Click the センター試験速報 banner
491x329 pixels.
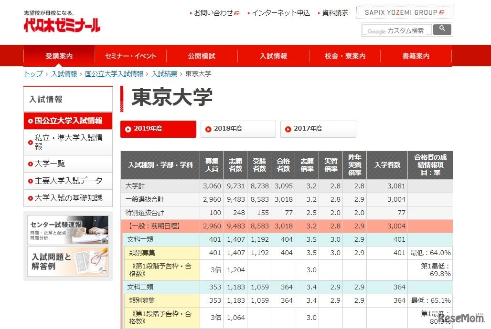tap(68, 230)
